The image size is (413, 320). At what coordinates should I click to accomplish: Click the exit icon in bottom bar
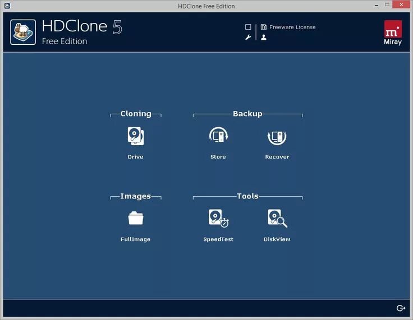(x=401, y=308)
